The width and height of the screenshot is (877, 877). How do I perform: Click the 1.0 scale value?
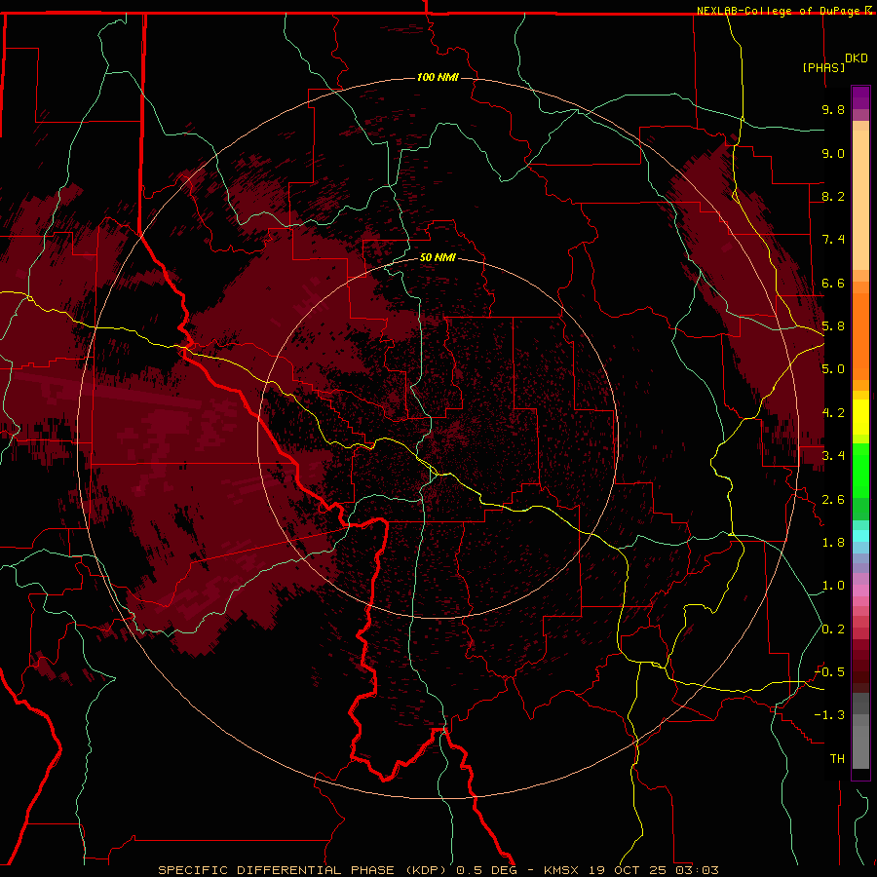pyautogui.click(x=833, y=586)
